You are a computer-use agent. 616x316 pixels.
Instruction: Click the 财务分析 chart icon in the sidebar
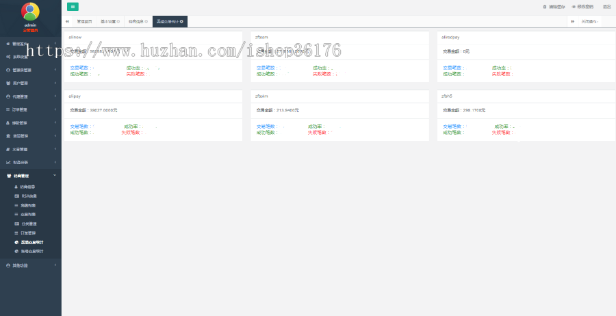[8, 162]
